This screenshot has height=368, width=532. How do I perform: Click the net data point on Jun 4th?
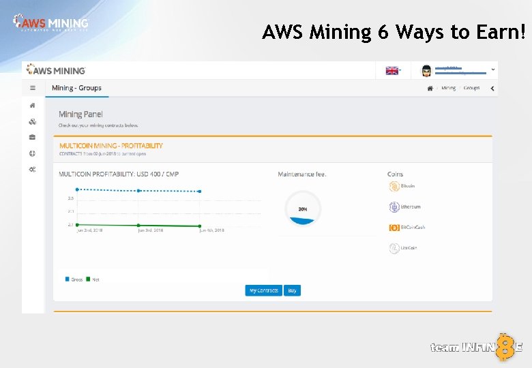coord(200,226)
